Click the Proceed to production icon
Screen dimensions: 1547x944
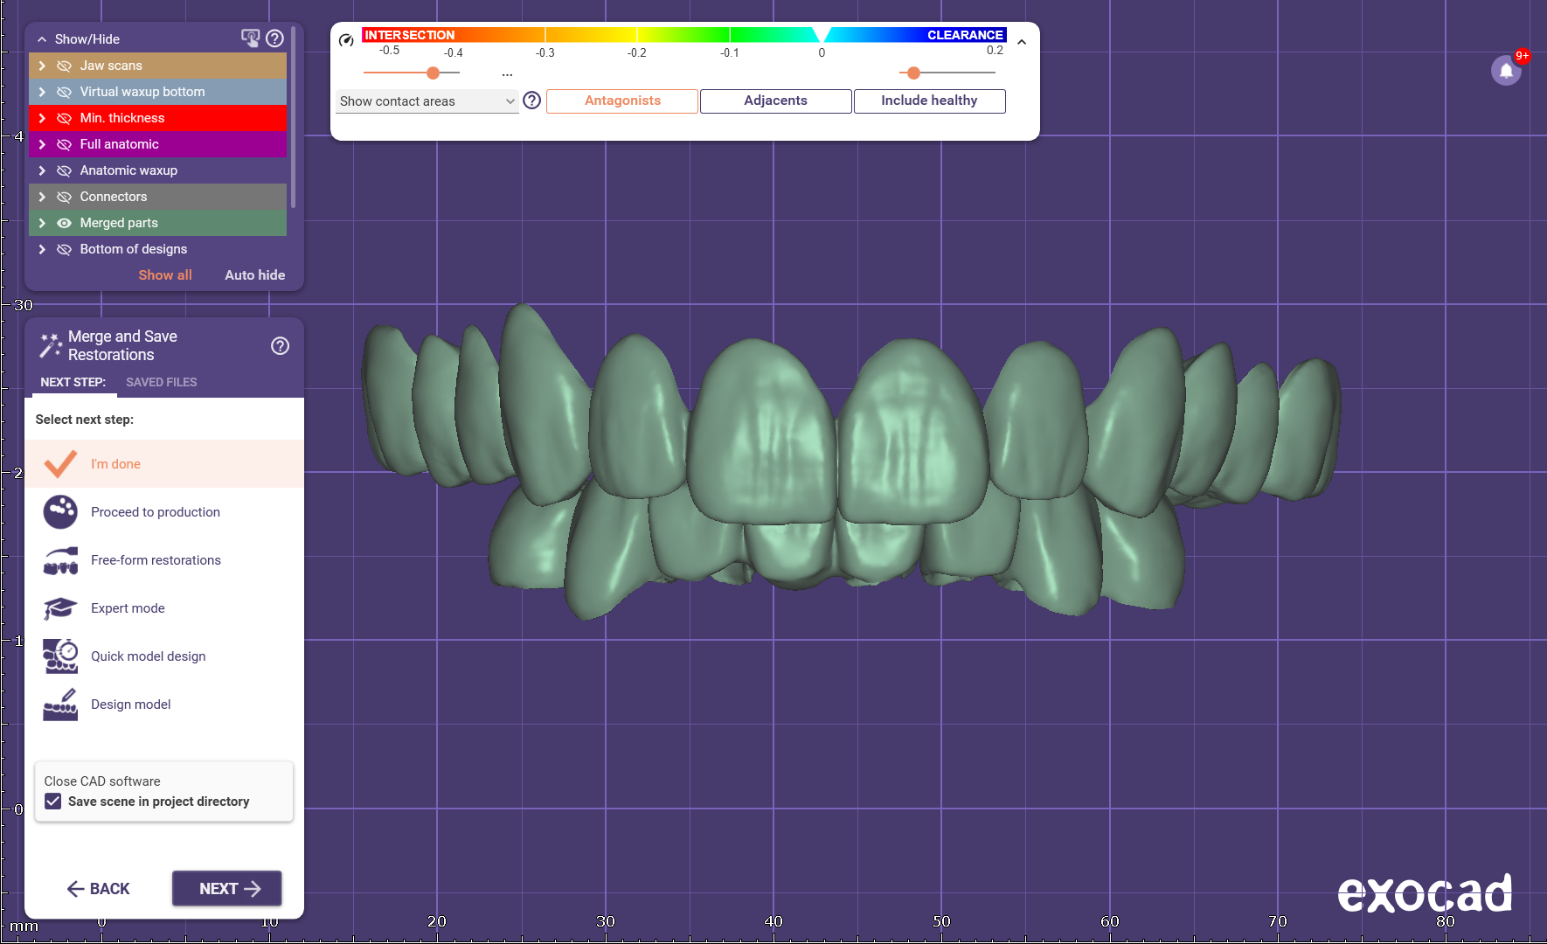click(x=60, y=512)
